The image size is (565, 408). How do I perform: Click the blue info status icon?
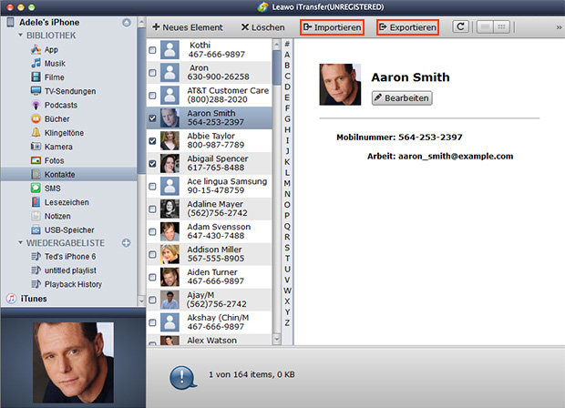tap(182, 378)
